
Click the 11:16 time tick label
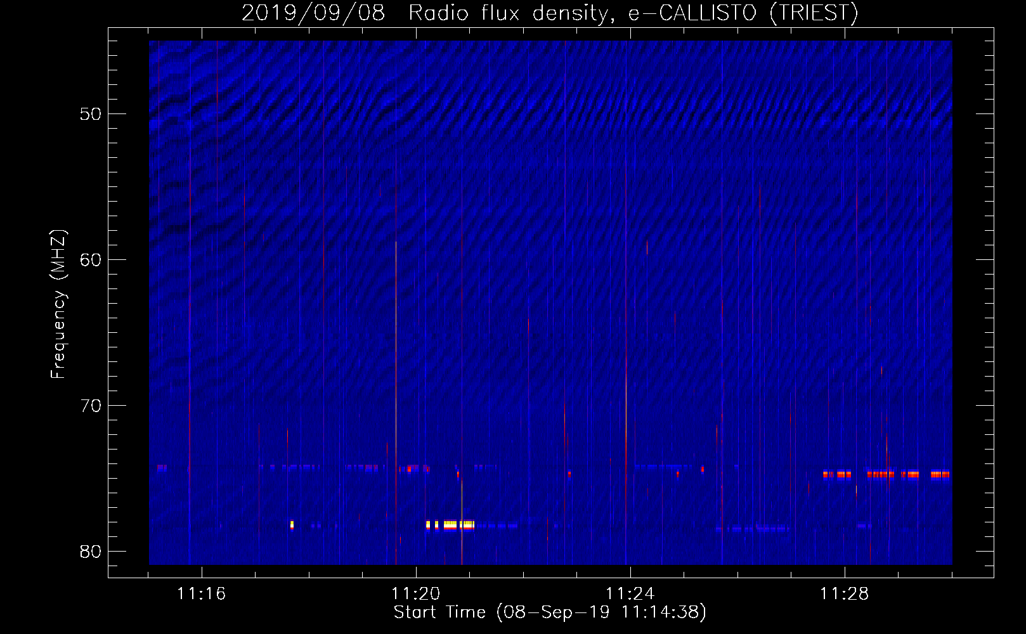[201, 594]
